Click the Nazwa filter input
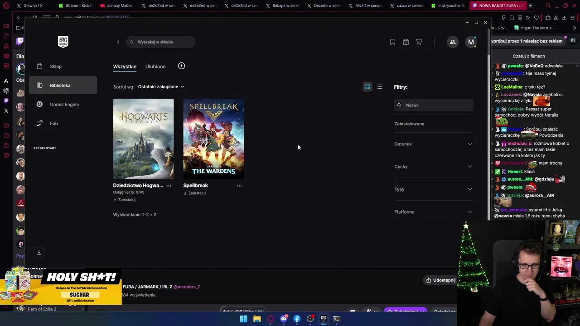Viewport: 580px width, 326px height. (434, 105)
